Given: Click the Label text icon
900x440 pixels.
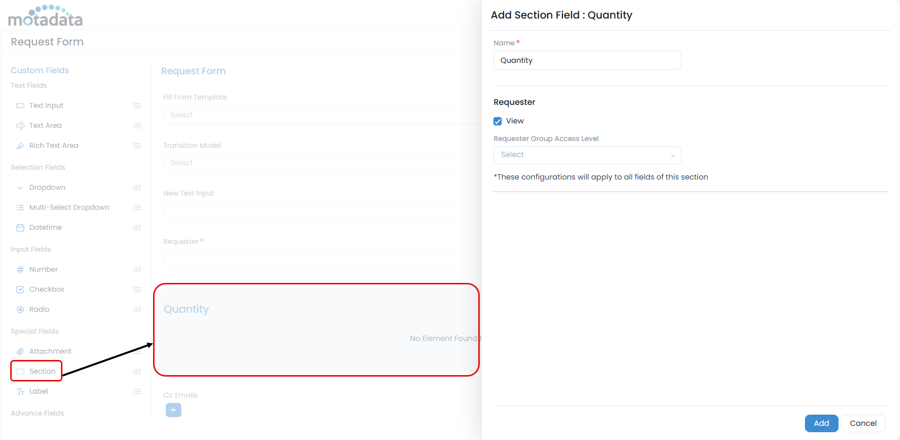Looking at the screenshot, I should (x=20, y=392).
